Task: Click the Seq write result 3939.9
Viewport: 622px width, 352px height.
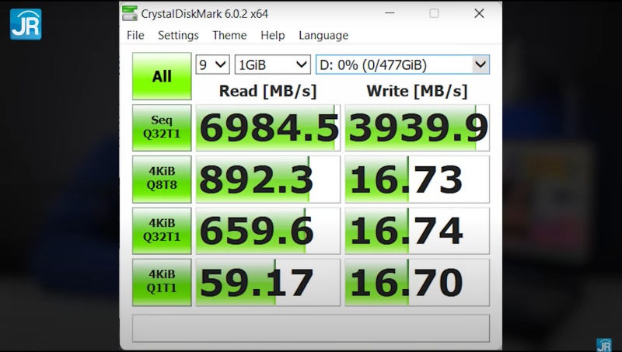Action: pyautogui.click(x=418, y=128)
